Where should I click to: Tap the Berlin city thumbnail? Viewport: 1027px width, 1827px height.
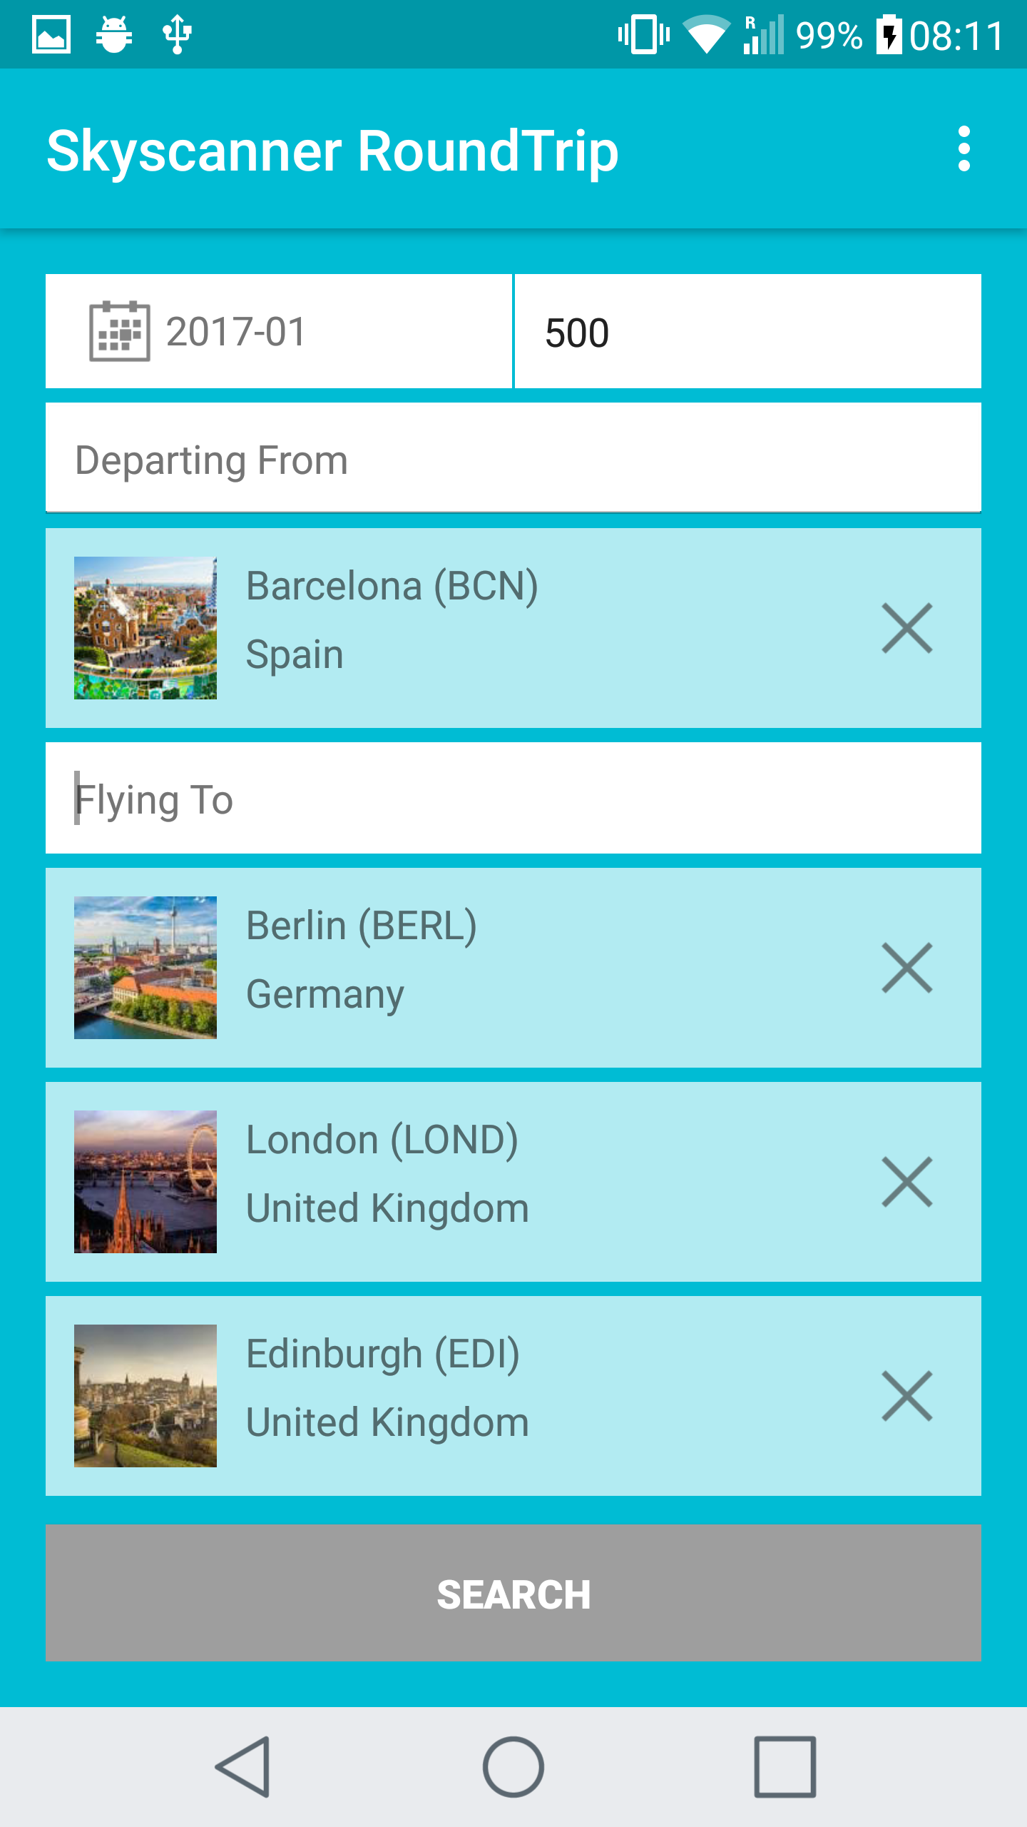point(145,968)
